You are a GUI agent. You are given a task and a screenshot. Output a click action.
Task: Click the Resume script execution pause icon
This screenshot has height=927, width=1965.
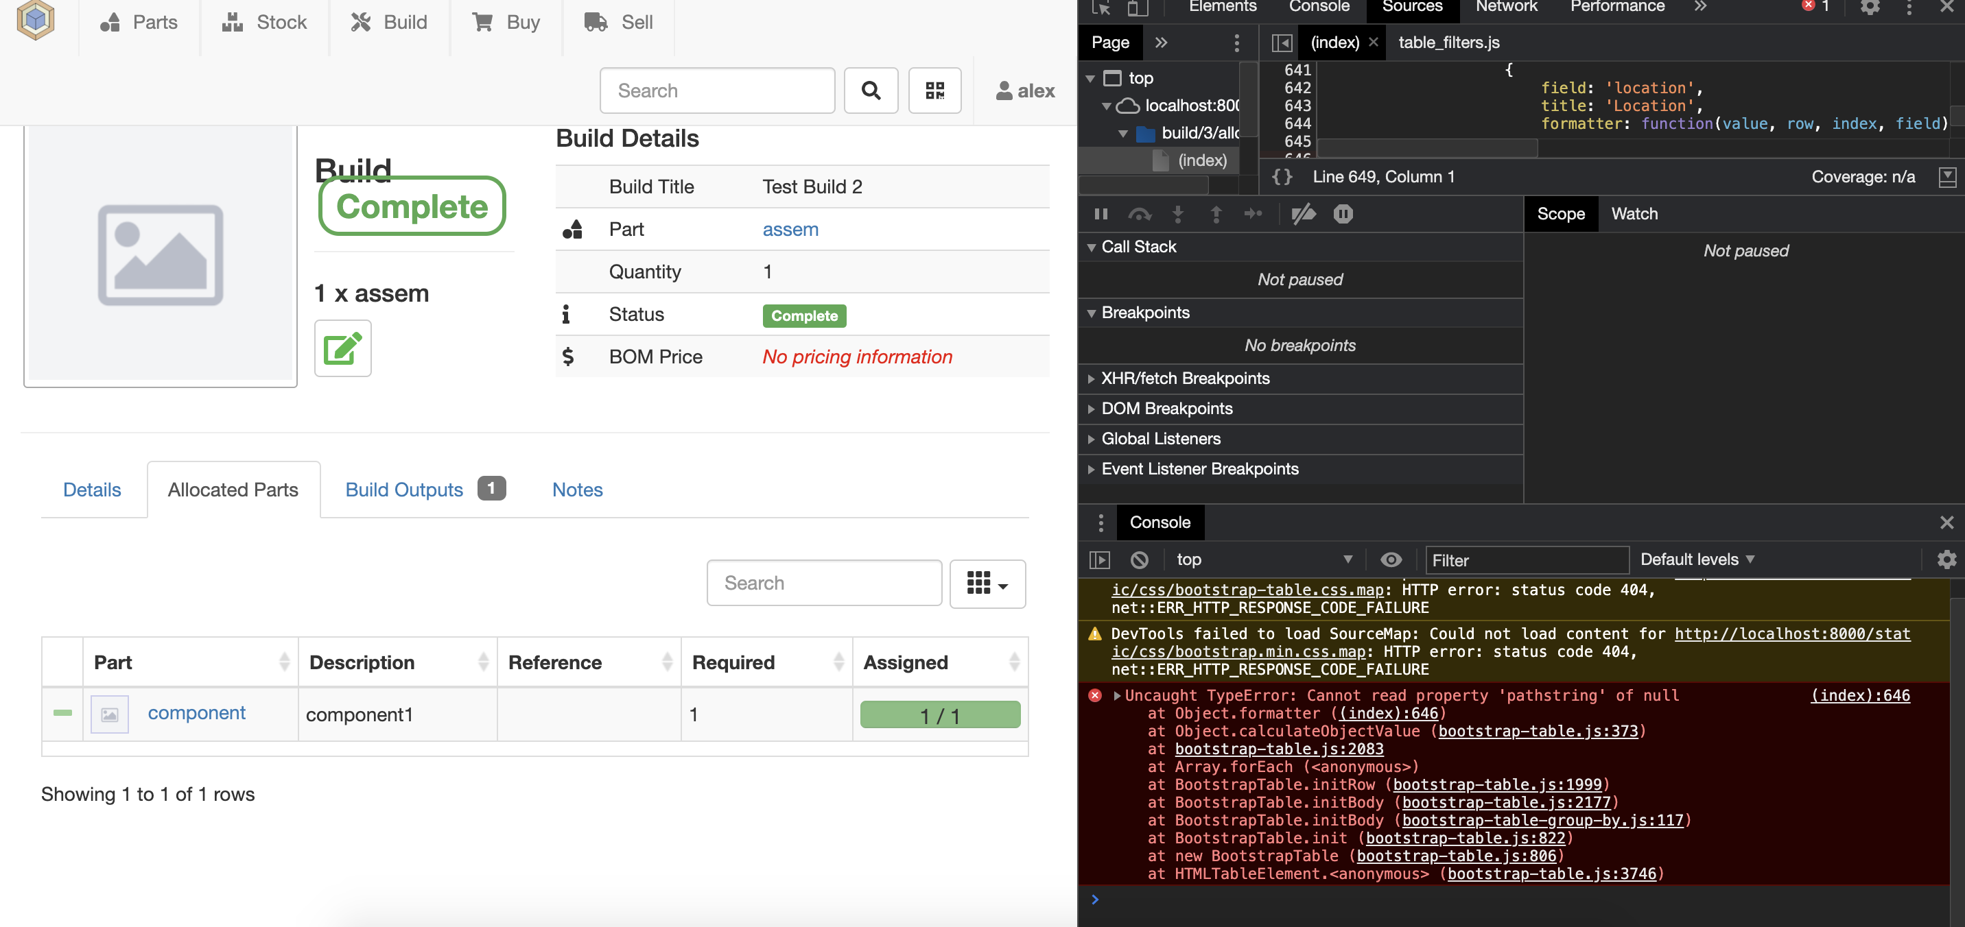pos(1101,214)
